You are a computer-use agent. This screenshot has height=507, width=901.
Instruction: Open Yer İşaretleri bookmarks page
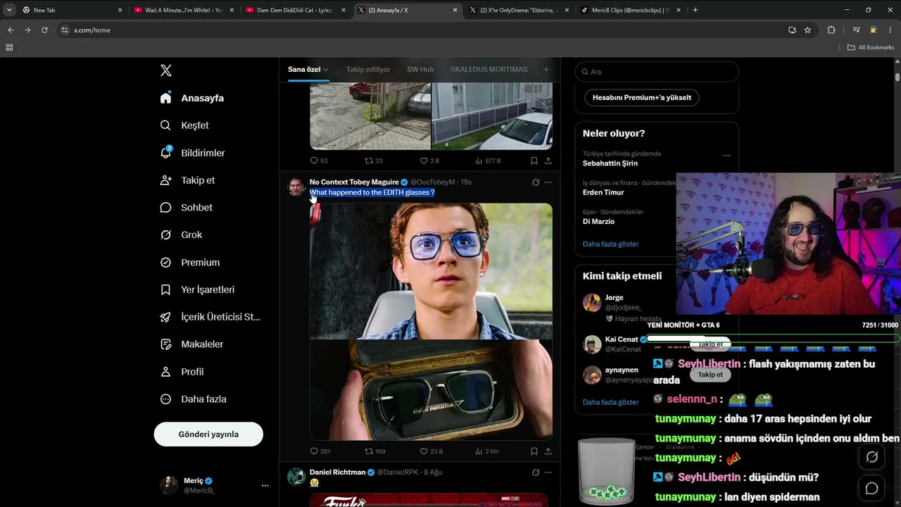tap(197, 289)
